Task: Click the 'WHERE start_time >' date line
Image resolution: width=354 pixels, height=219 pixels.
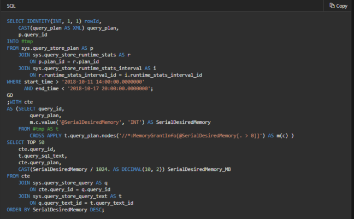Action: click(x=75, y=82)
